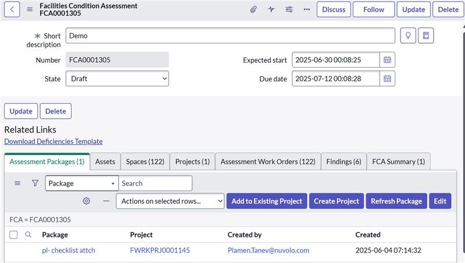465x263 pixels.
Task: Click the Download Deficiencies Template link
Action: [53, 141]
